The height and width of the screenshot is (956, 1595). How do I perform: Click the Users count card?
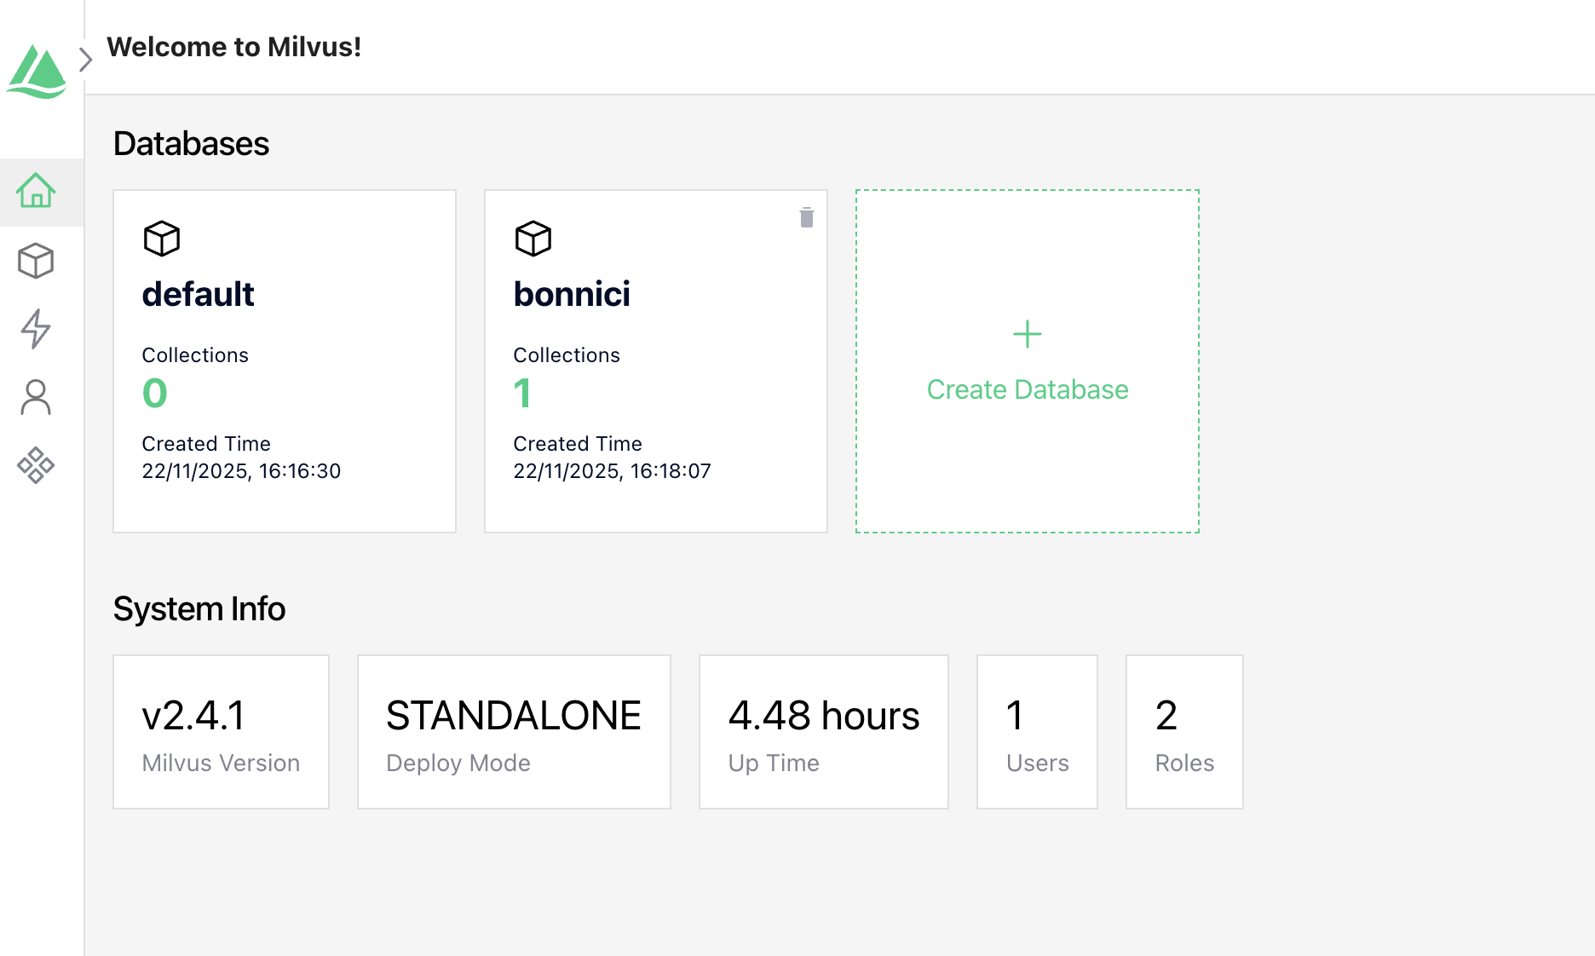click(x=1036, y=731)
